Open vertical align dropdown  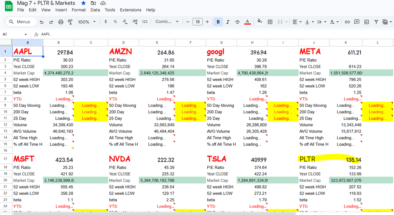[309, 22]
